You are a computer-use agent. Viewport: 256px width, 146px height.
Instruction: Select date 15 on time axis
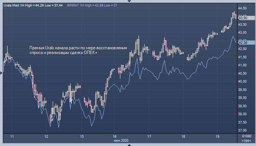(82, 136)
